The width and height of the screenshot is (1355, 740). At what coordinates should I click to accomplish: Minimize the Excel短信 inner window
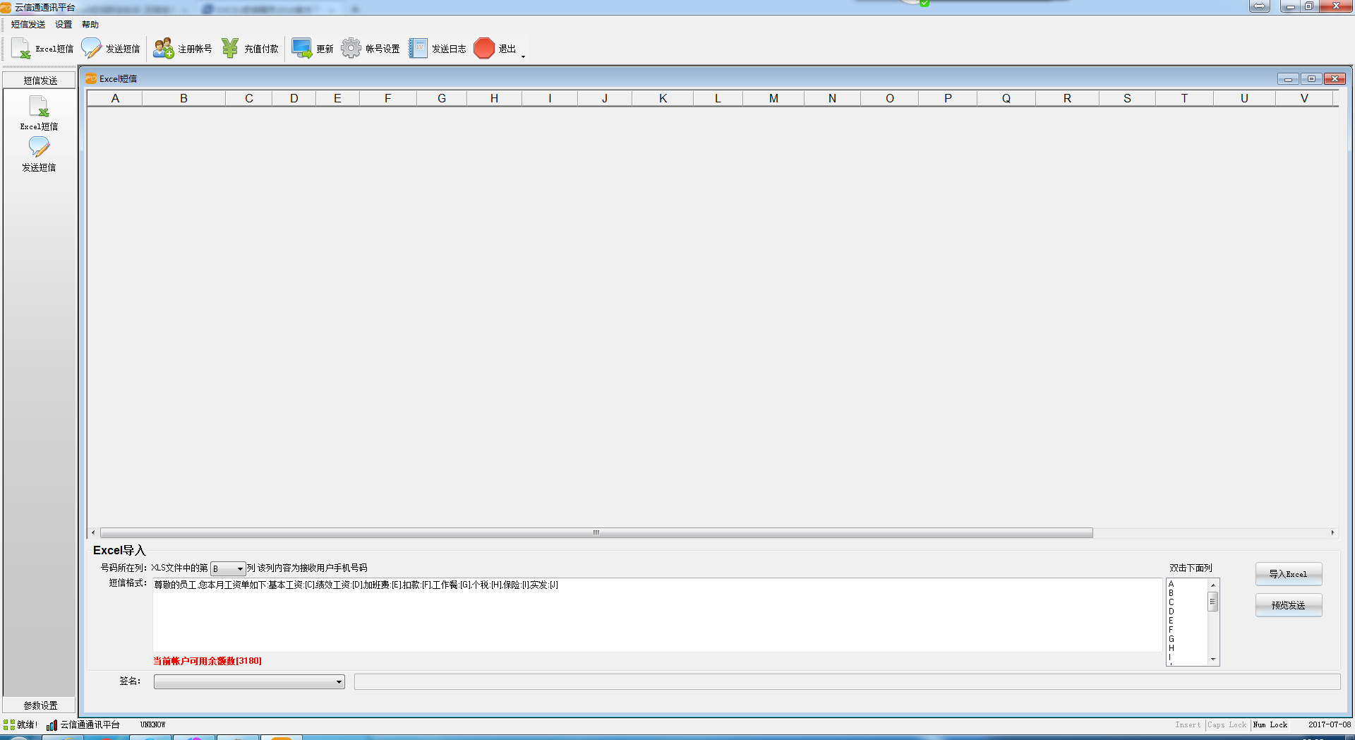[1288, 78]
